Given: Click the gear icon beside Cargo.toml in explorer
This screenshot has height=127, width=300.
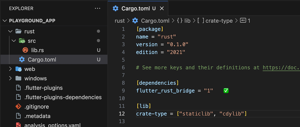Looking at the screenshot, I should point(22,60).
